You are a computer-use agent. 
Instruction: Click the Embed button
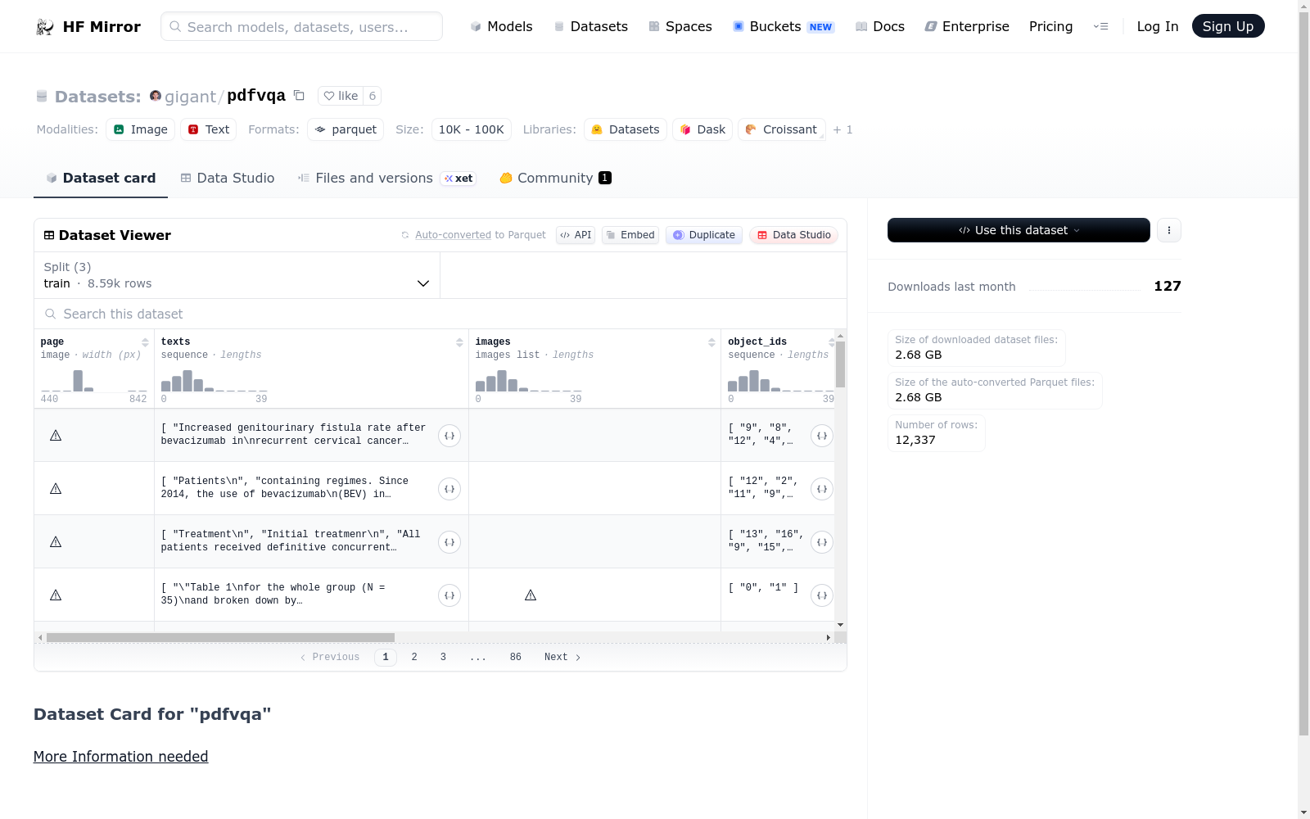[x=630, y=235]
